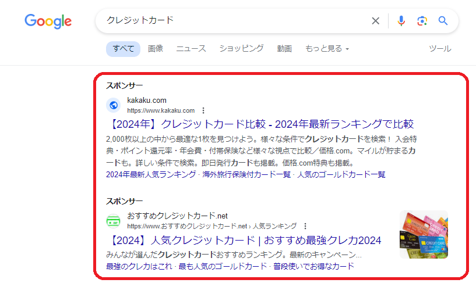Open the ツール options
The width and height of the screenshot is (476, 283).
coord(440,49)
